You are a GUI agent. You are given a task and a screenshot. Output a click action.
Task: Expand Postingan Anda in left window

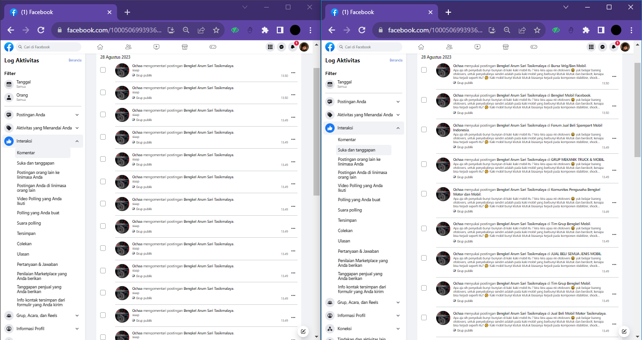click(x=43, y=115)
